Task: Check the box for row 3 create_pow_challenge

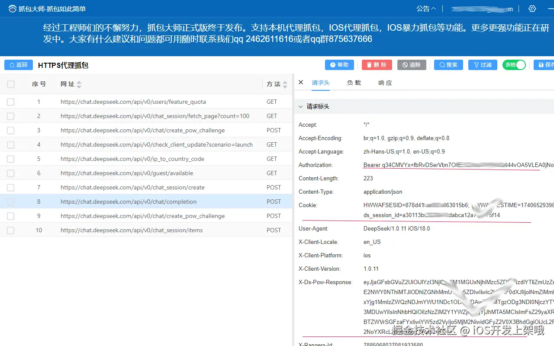Action: 11,131
